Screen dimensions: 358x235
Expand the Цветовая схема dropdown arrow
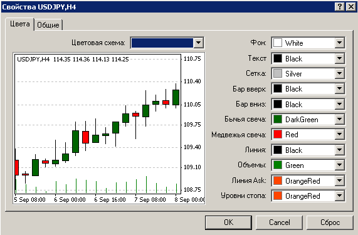pos(198,43)
